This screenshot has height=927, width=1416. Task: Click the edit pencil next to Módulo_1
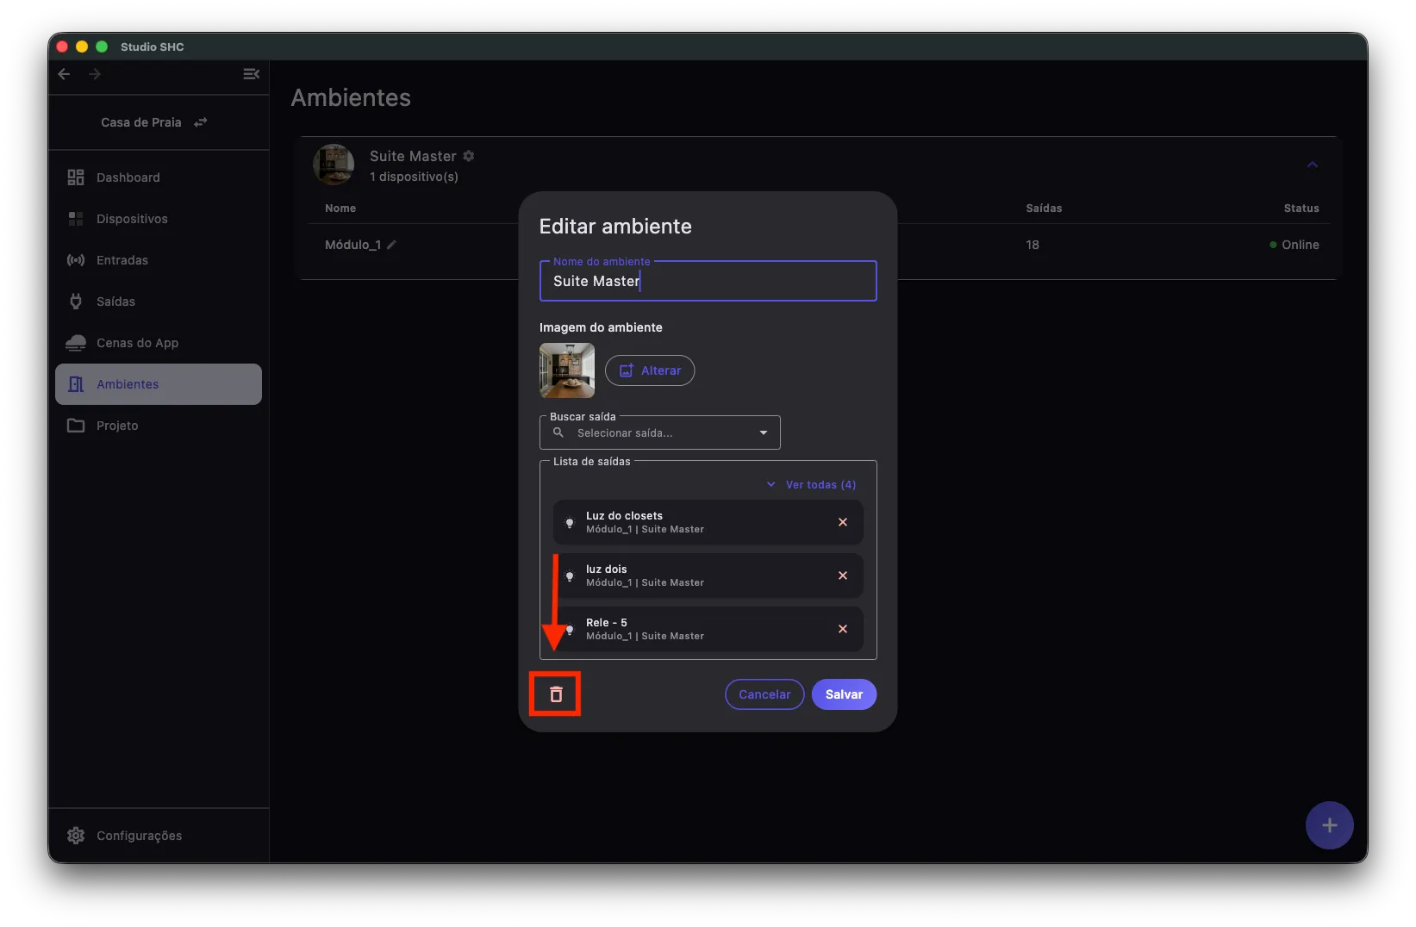(391, 245)
